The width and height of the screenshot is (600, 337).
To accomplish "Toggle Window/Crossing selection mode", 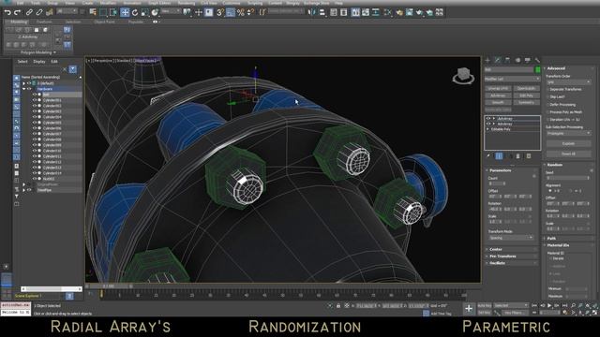I will tap(113, 12).
